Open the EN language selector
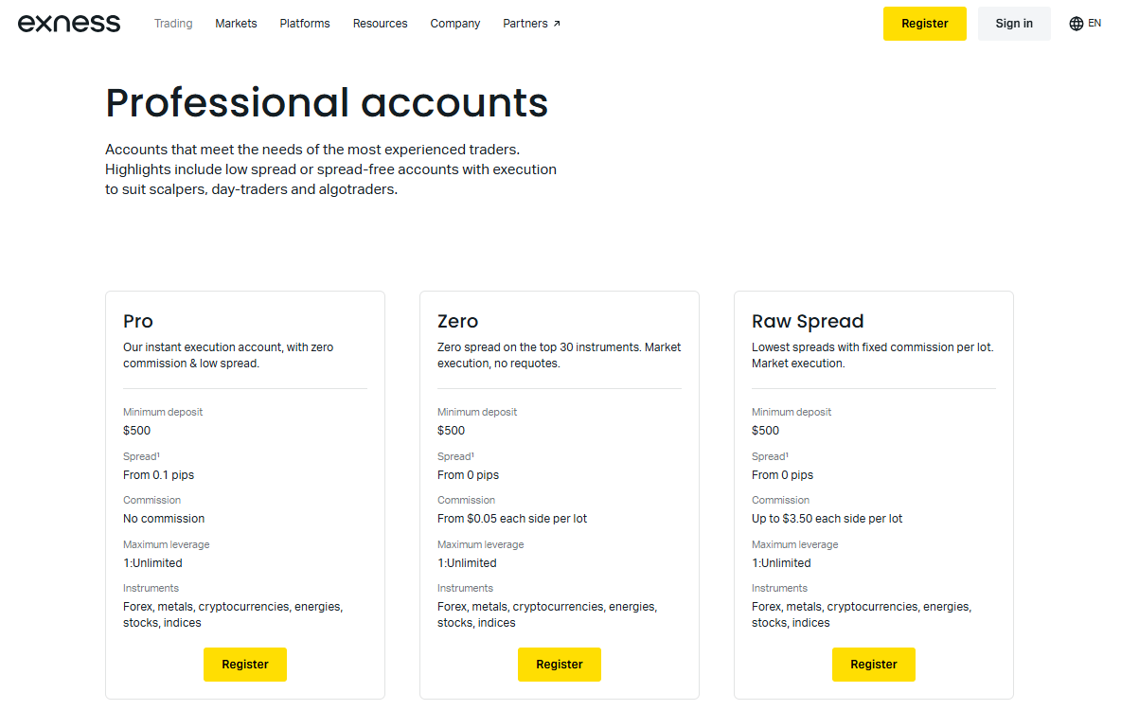 click(1094, 24)
